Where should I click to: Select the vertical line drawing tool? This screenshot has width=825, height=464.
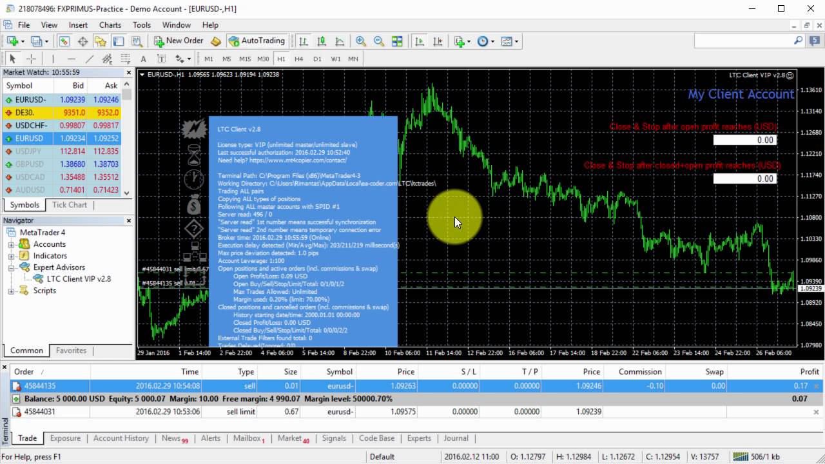point(53,59)
